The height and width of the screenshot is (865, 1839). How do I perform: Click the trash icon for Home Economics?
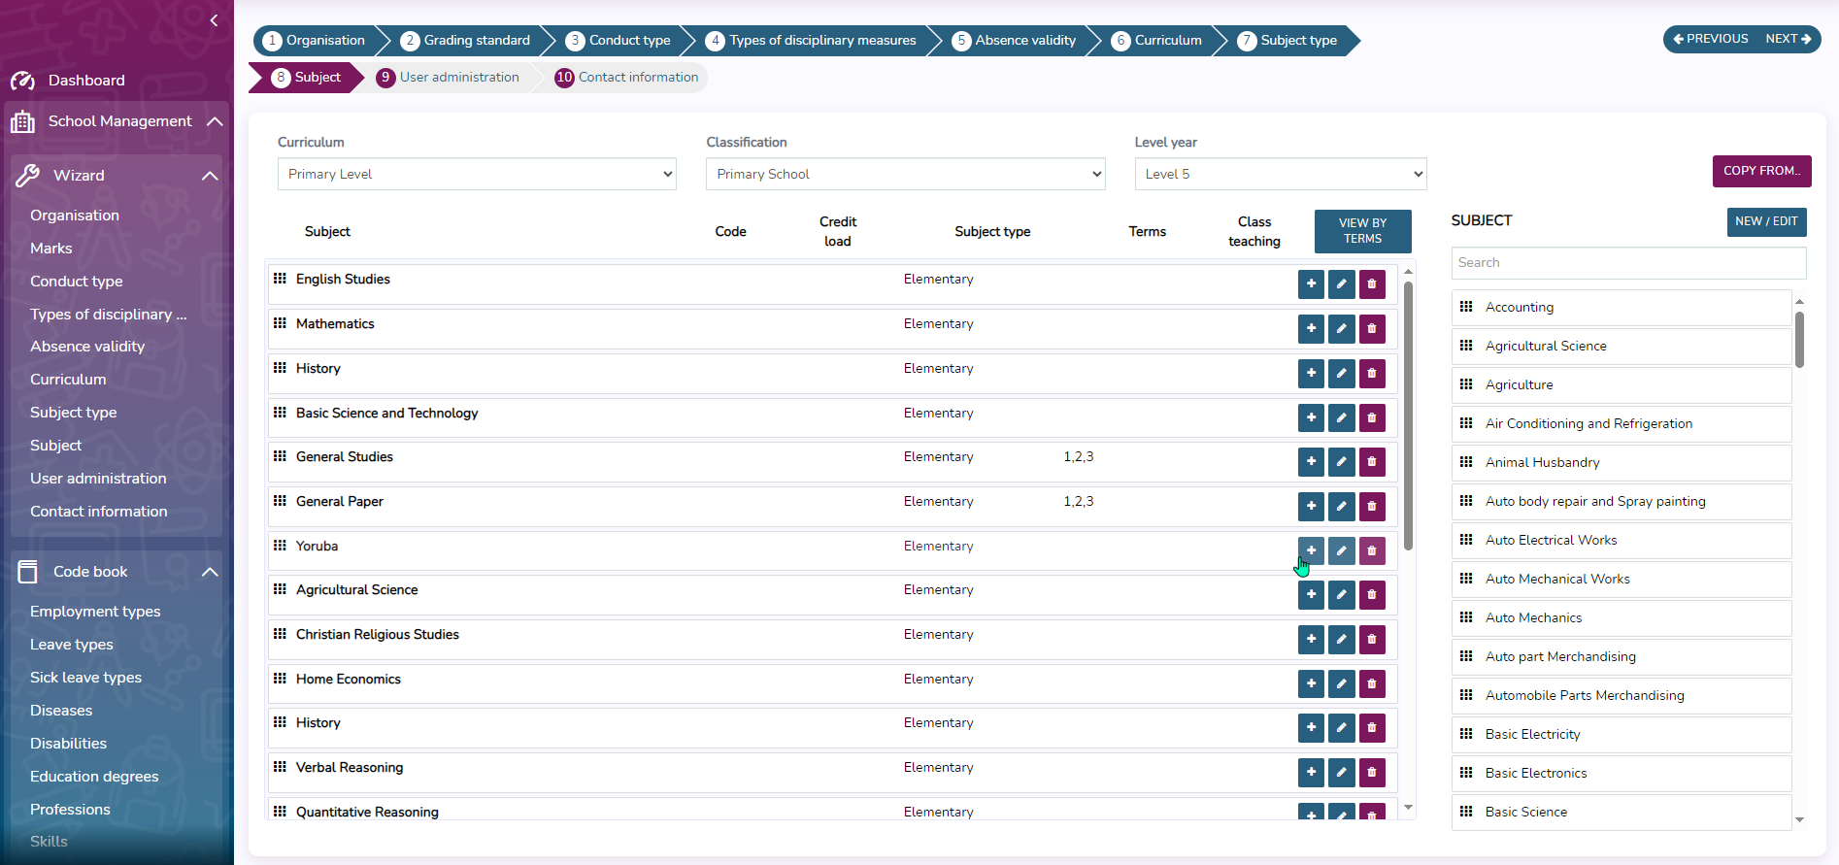(x=1372, y=684)
